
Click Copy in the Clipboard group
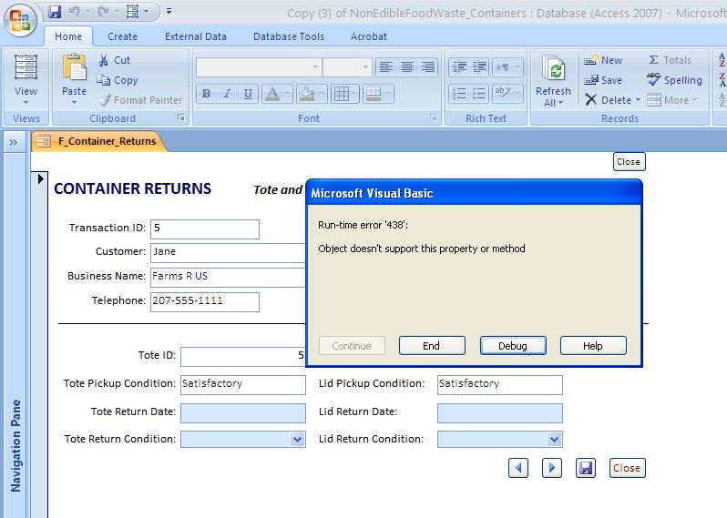click(x=118, y=80)
